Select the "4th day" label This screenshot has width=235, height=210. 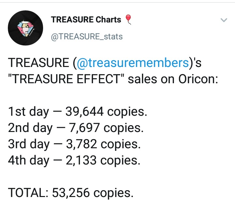pos(28,161)
